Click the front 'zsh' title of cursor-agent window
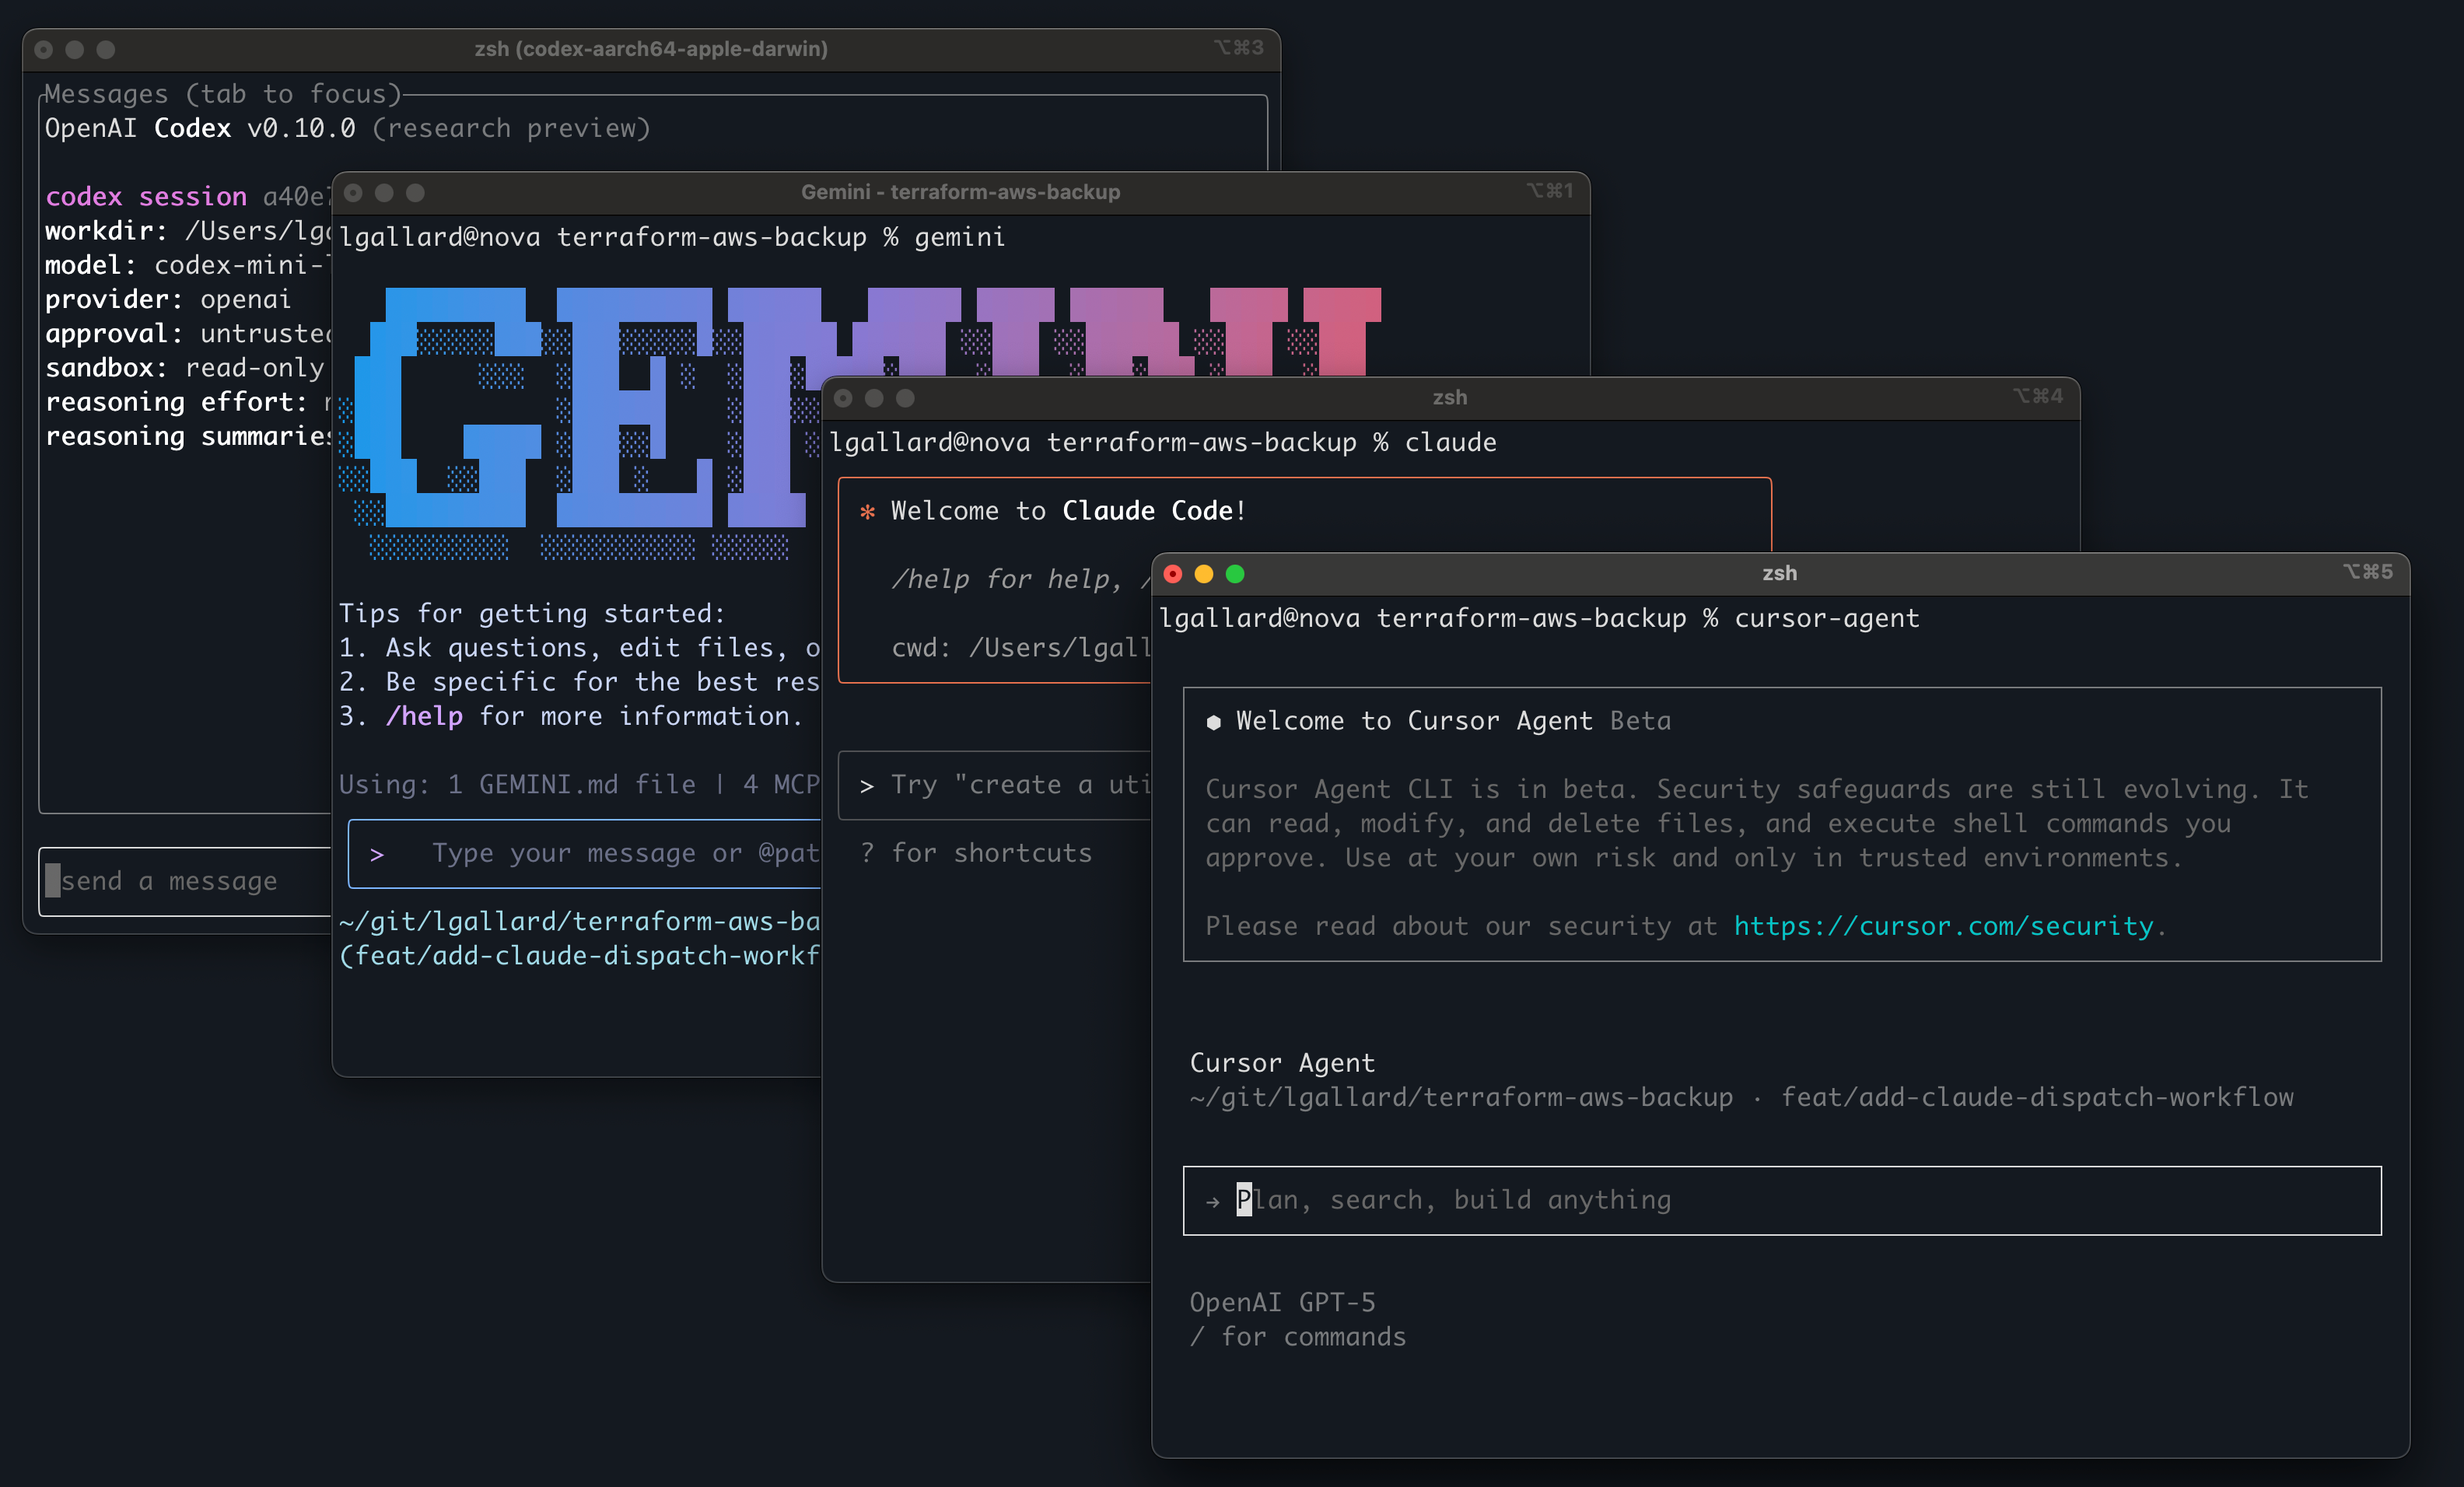2464x1487 pixels. coord(1780,573)
